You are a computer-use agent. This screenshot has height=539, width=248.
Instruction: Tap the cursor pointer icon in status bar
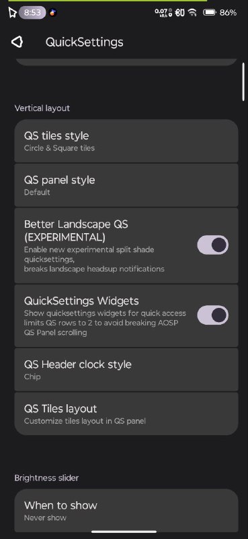[x=13, y=13]
